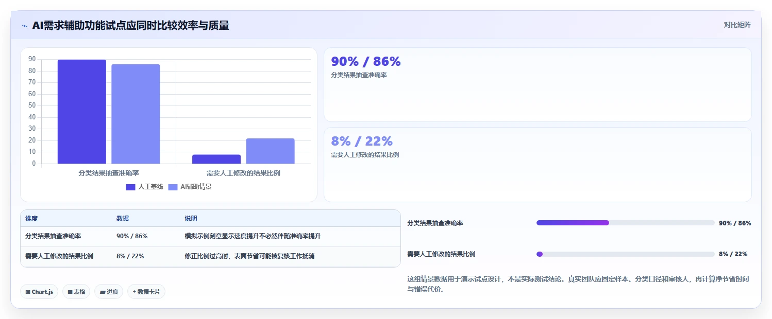Toggle the AI辅助情景 legend item
Screen dimensions: 772x319
click(190, 187)
